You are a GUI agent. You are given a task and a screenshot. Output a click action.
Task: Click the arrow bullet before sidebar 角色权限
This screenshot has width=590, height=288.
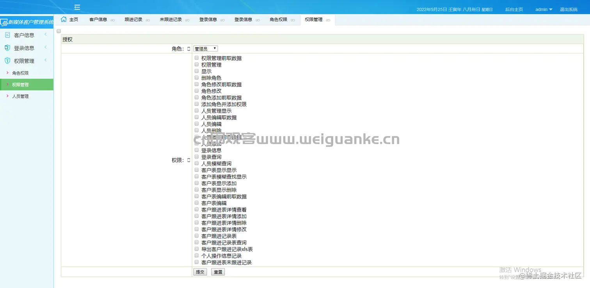tap(7, 73)
